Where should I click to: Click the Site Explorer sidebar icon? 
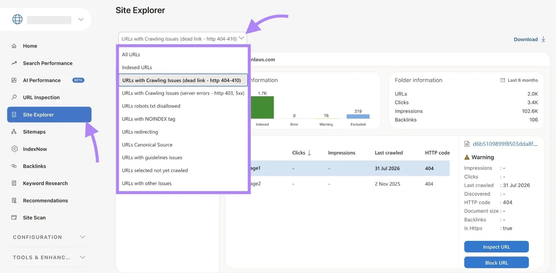tap(14, 115)
